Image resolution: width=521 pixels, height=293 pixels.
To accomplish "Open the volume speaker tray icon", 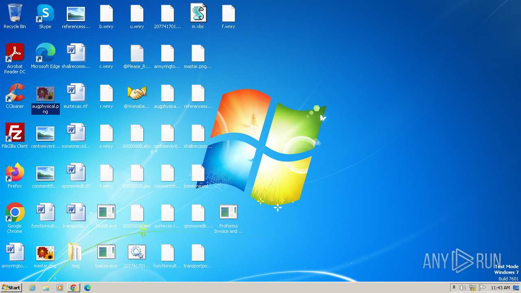I will tap(463, 288).
